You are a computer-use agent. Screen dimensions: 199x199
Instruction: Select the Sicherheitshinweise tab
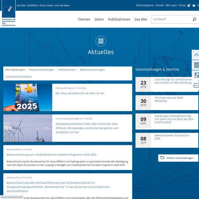tap(19, 77)
